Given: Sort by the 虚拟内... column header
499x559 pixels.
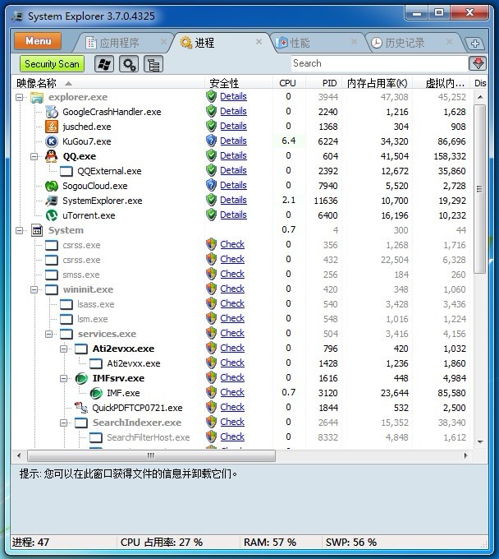Looking at the screenshot, I should (x=442, y=83).
